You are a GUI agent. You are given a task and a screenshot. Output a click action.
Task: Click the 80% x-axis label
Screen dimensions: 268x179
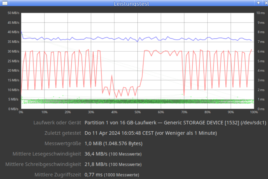coord(207,112)
